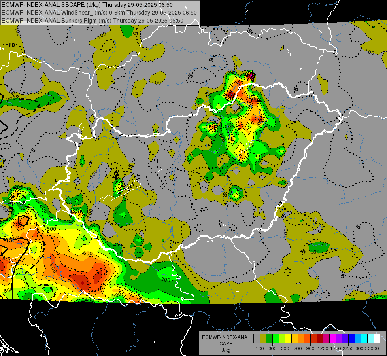
Task: Click the SBCAPE header line at top
Action: [87, 5]
